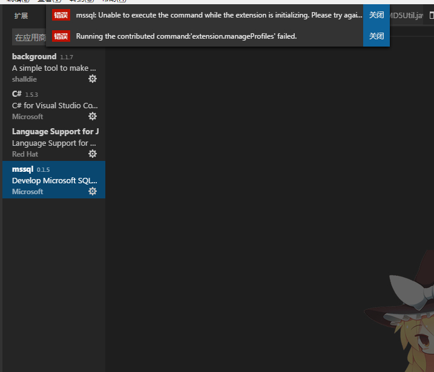Click background version 1.1.7 label

click(67, 57)
